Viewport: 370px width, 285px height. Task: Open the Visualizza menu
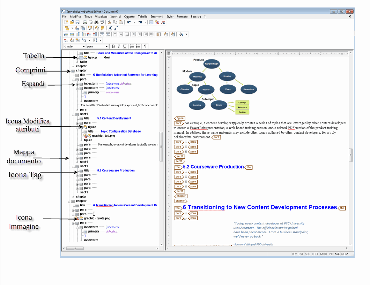(101, 17)
